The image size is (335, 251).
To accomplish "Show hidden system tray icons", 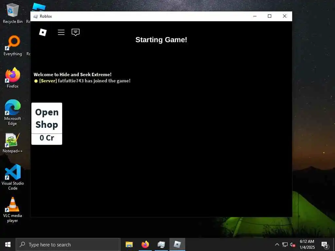I will (x=277, y=244).
